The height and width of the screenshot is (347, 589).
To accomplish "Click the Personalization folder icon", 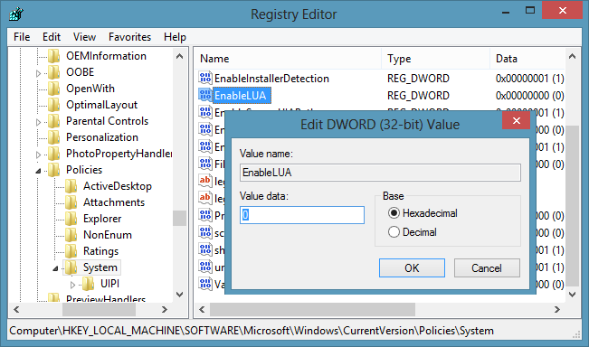I will (x=54, y=137).
